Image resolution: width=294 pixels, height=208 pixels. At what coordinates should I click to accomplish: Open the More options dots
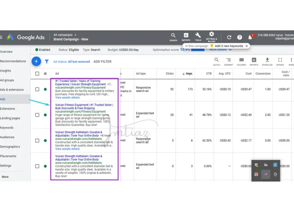tap(291, 62)
